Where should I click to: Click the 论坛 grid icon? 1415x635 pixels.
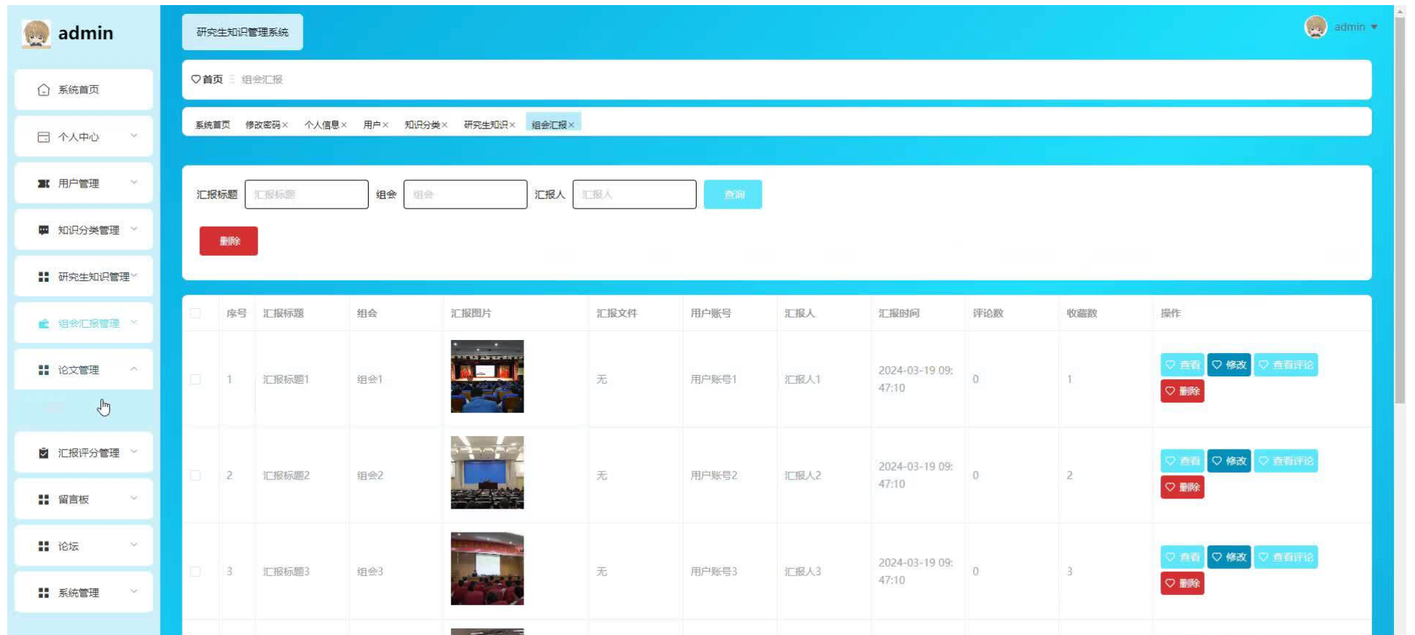44,546
